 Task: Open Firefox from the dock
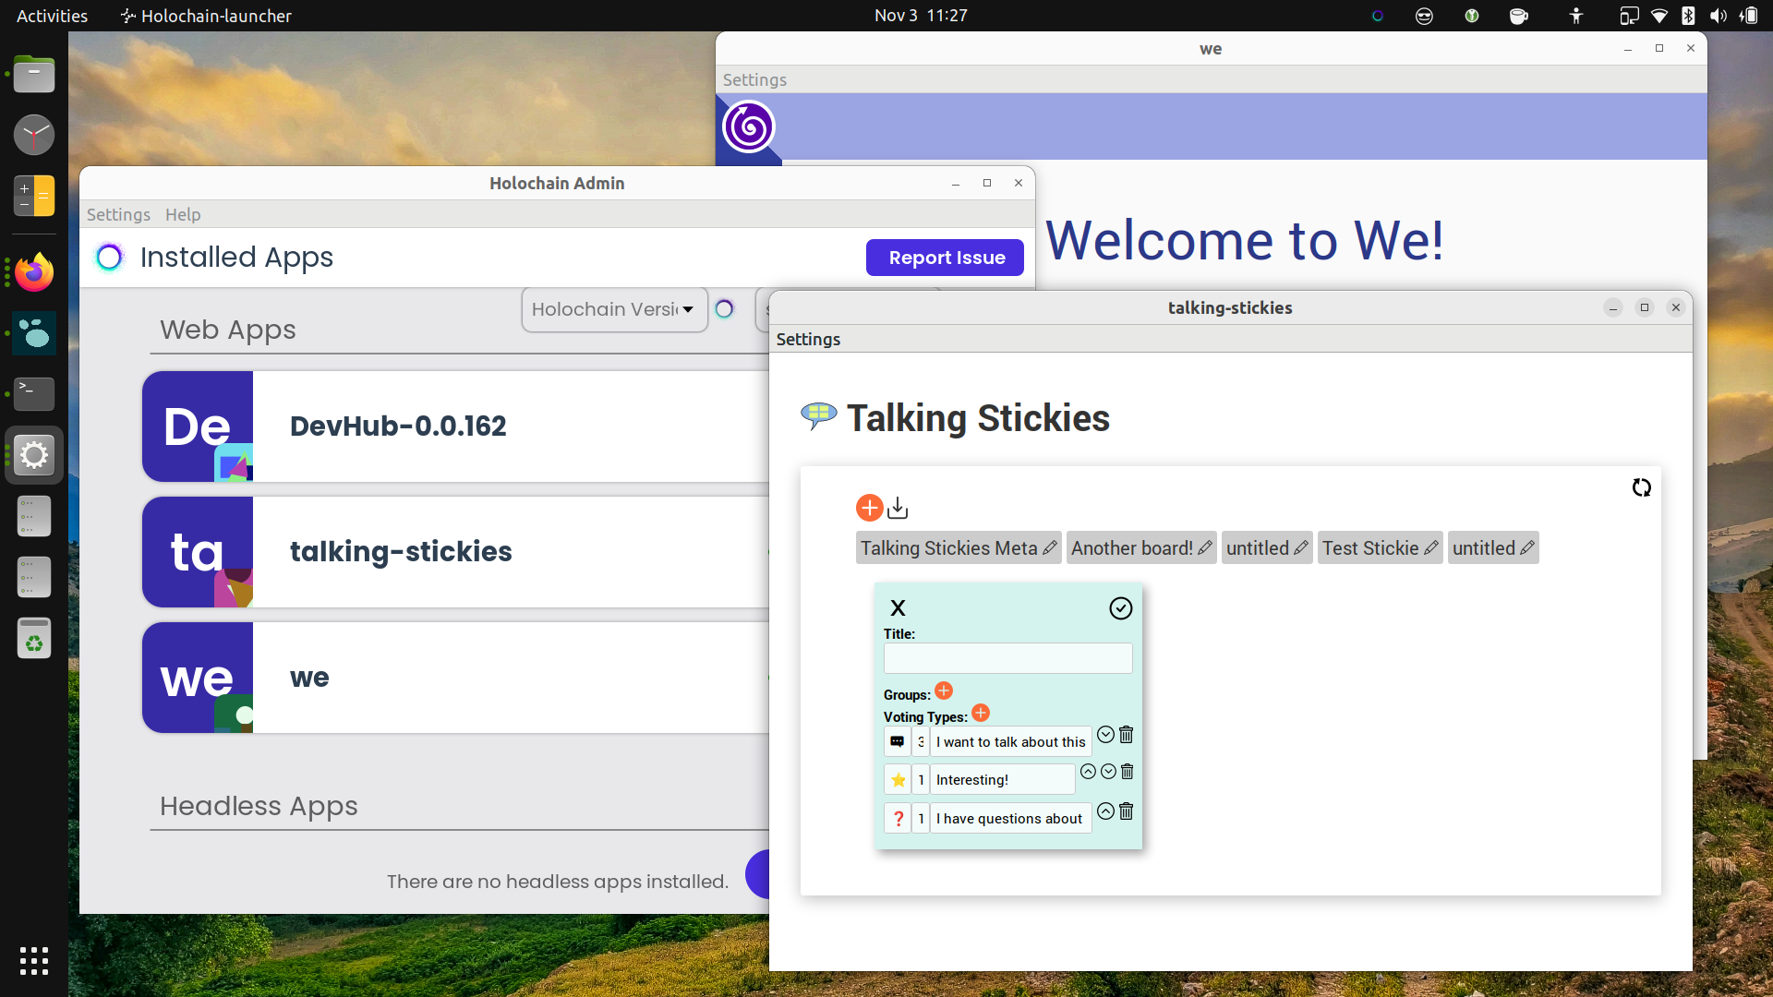[x=34, y=272]
